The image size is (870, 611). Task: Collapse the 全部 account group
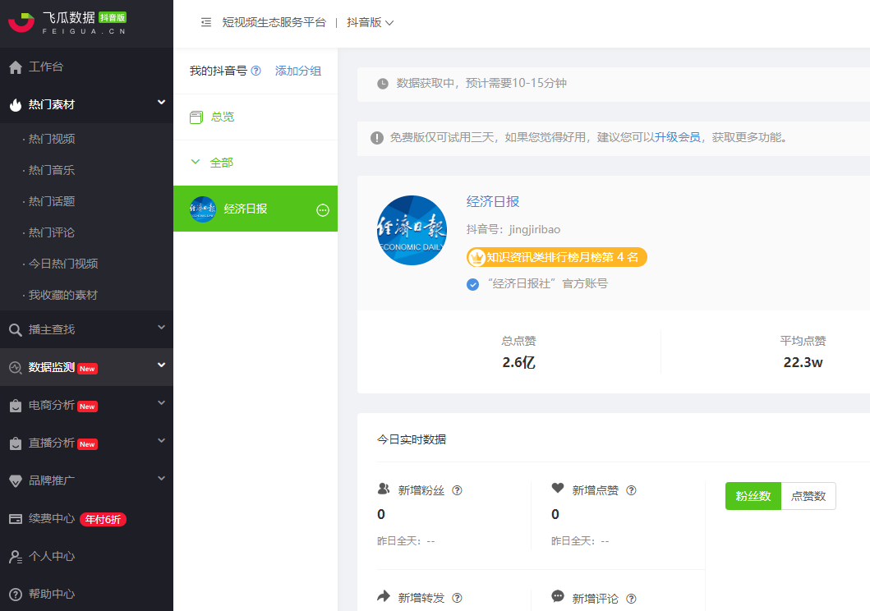coord(194,163)
